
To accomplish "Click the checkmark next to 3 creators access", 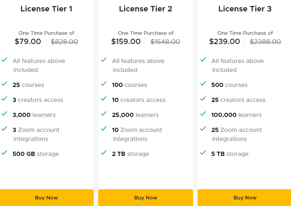I will coord(4,100).
